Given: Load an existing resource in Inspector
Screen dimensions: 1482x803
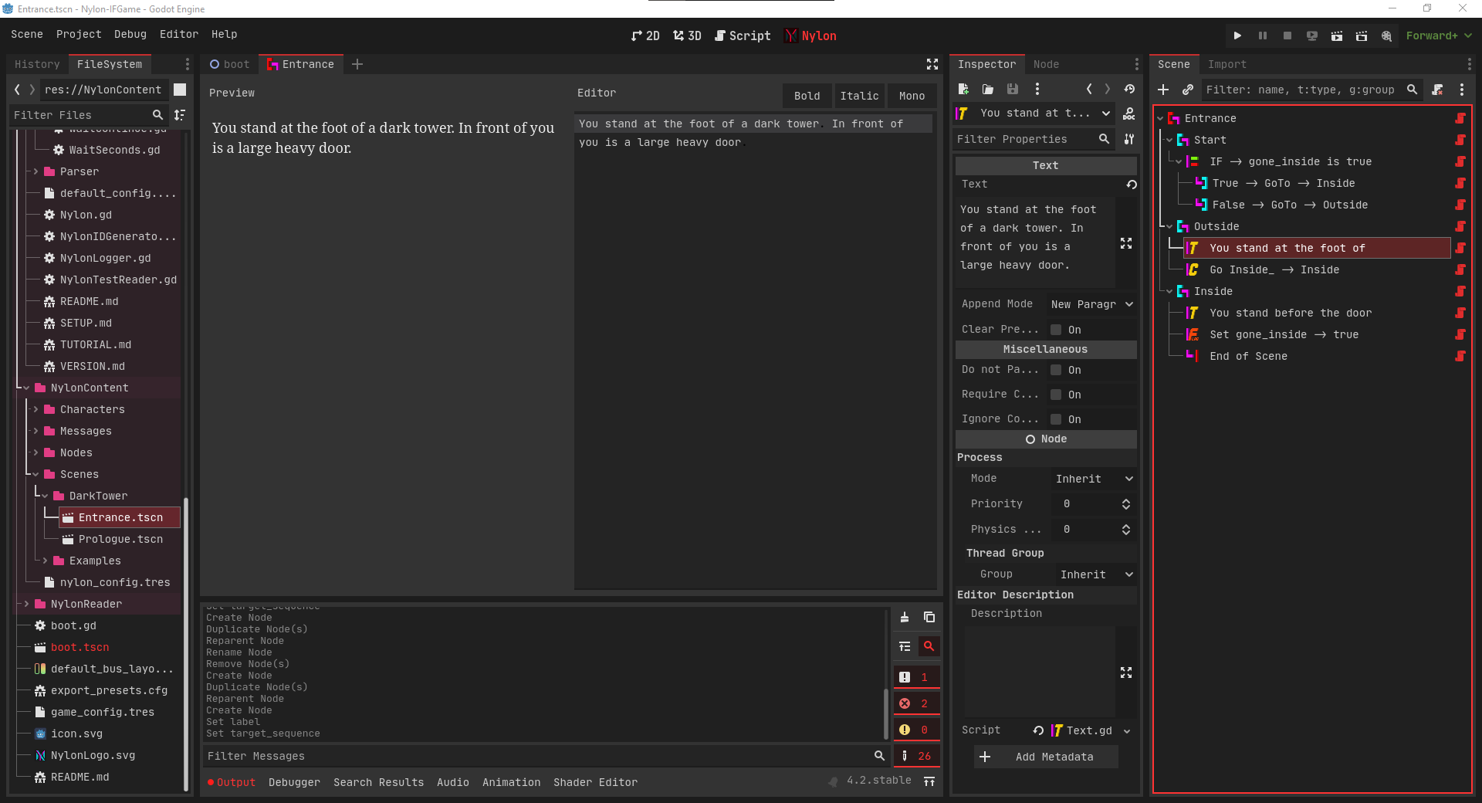Looking at the screenshot, I should coord(988,89).
